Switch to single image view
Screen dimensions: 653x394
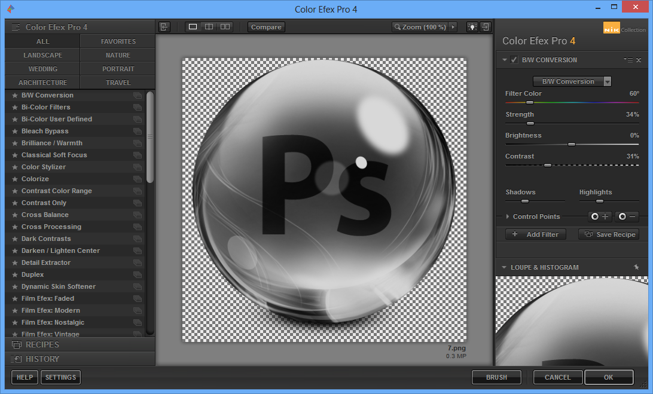pos(193,27)
